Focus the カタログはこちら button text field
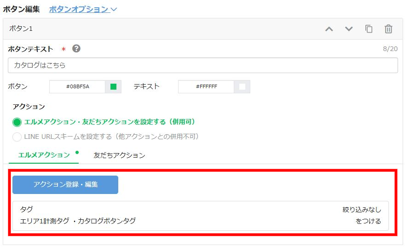Screen dimensions: 416x251 pos(202,65)
